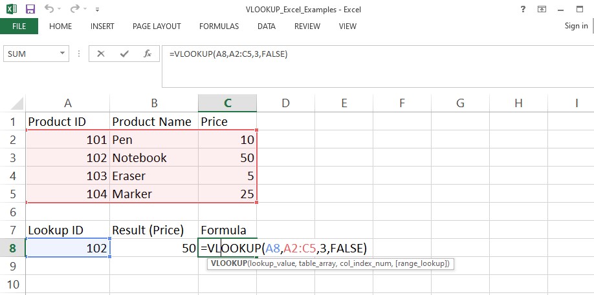Switch to the FORMULAS ribbon tab

point(219,26)
